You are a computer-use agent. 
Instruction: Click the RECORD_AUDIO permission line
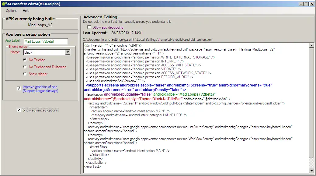[x=139, y=77]
